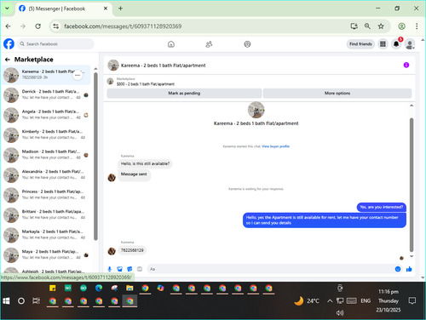Click the chat header title Kareema
Viewport: 426px width, 320px height.
pyautogui.click(x=163, y=66)
